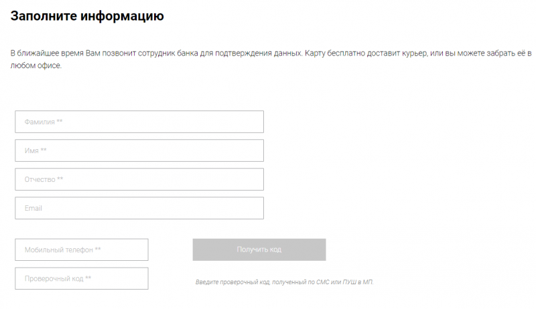Click the heading Заполните информацию

click(x=87, y=15)
